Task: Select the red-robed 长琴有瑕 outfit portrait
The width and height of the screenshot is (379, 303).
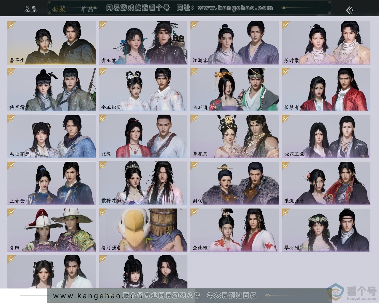Action: (326, 89)
